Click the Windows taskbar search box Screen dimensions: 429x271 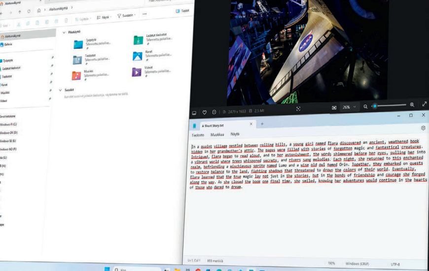click(137, 269)
